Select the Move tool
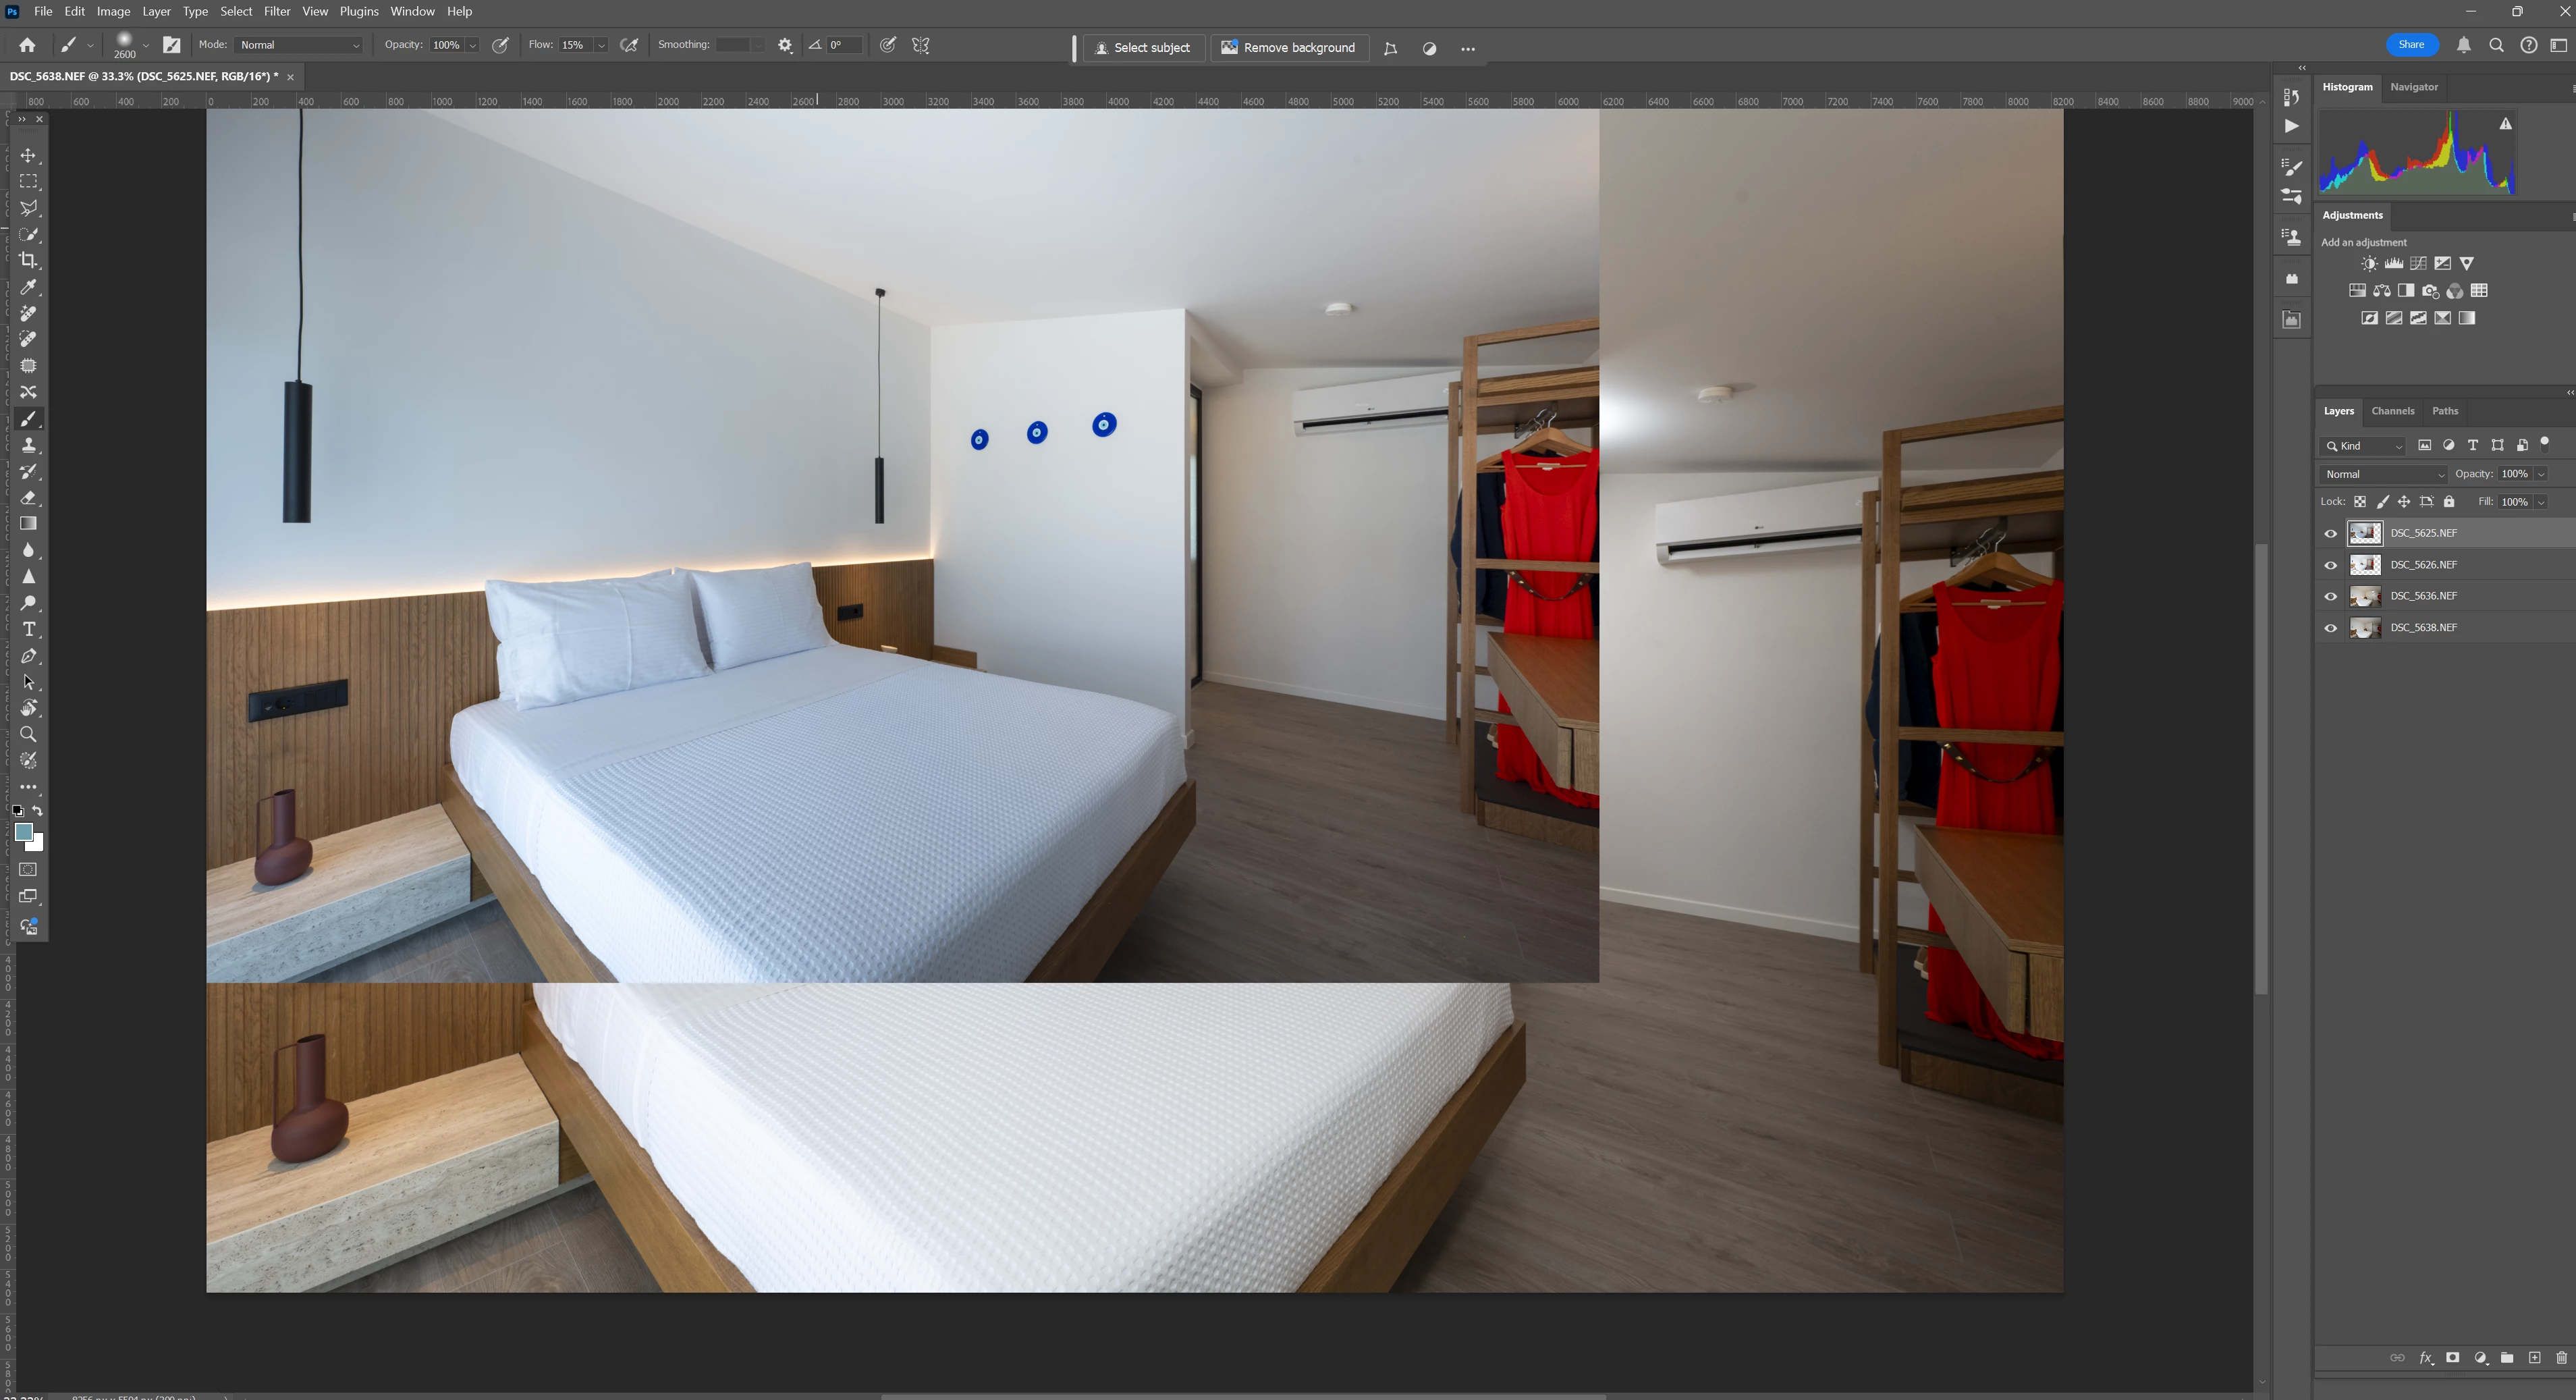 [29, 156]
